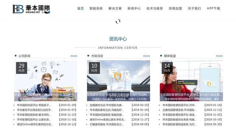Image resolution: width=236 pixels, height=133 pixels.
Task: Open article 华本国际校园系统 智能连接...
Action: [107, 115]
